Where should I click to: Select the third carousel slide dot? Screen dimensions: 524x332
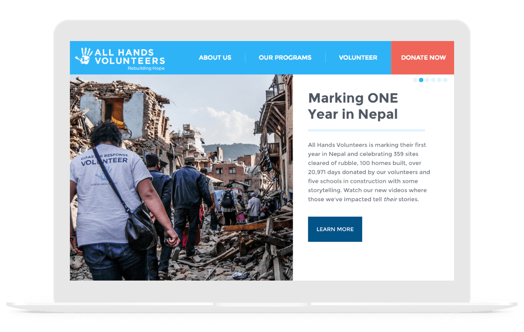(427, 80)
